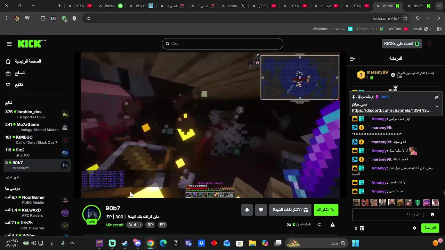This screenshot has height=250, width=445.
Task: Open Epic Games from the taskbar
Action: tap(176, 243)
